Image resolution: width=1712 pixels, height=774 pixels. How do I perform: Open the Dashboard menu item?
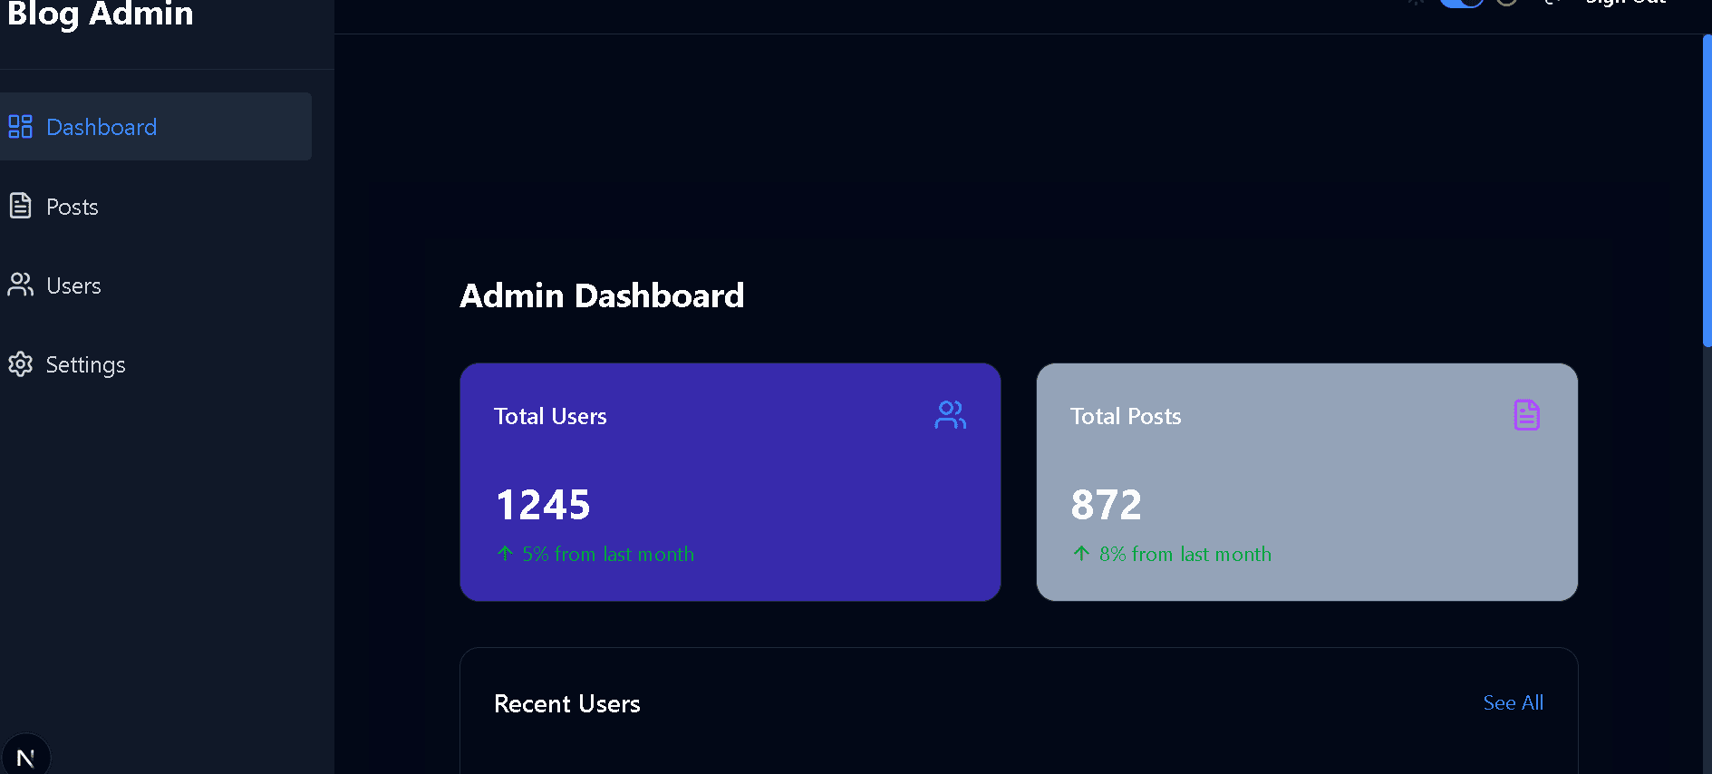click(102, 127)
